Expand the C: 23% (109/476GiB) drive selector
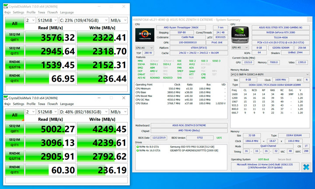The width and height of the screenshot is (315, 189). click(x=84, y=20)
